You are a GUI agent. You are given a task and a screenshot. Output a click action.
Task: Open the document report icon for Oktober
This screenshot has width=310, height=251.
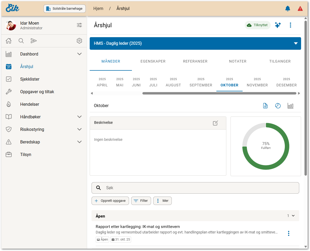pyautogui.click(x=265, y=106)
